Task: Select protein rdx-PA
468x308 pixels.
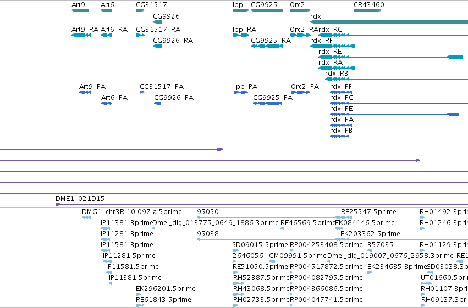Action: pyautogui.click(x=341, y=125)
